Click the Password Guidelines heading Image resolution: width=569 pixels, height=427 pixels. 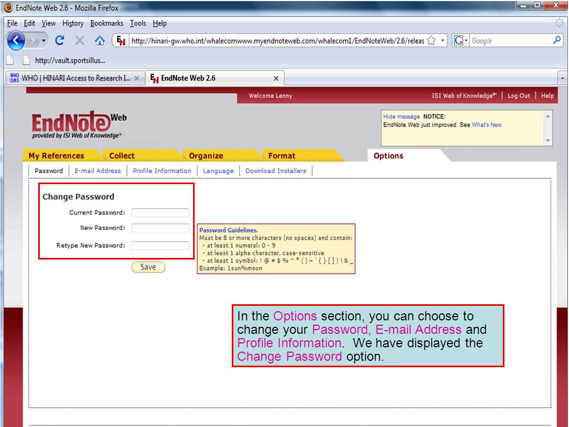pyautogui.click(x=229, y=230)
